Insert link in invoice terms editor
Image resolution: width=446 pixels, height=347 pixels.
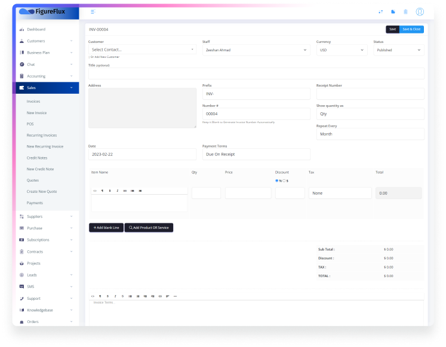tap(160, 296)
